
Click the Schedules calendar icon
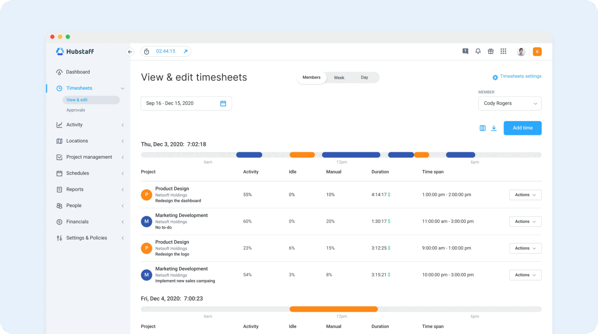click(59, 173)
